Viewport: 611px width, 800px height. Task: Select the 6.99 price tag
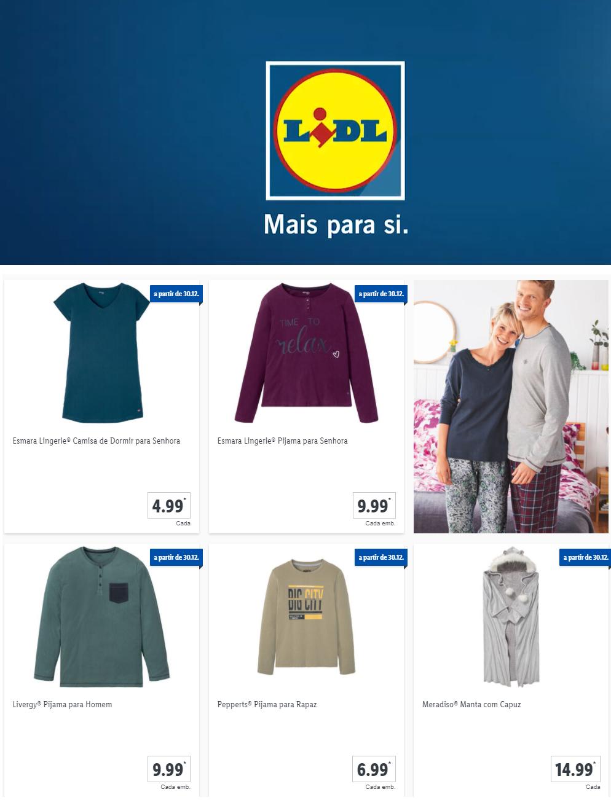coord(374,769)
